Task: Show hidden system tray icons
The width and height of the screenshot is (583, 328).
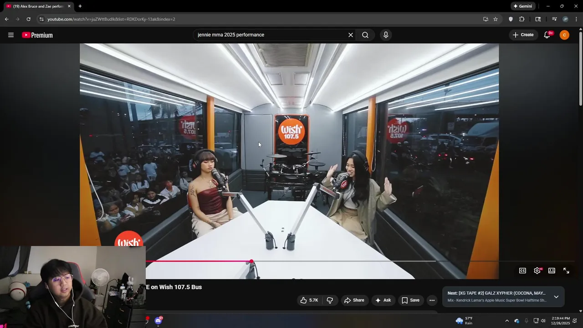Action: click(507, 321)
